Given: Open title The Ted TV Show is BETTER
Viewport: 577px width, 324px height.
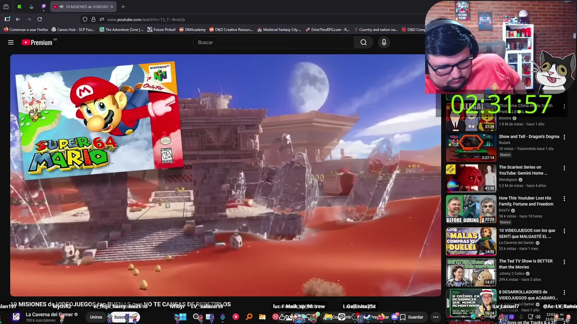Looking at the screenshot, I should (526, 264).
